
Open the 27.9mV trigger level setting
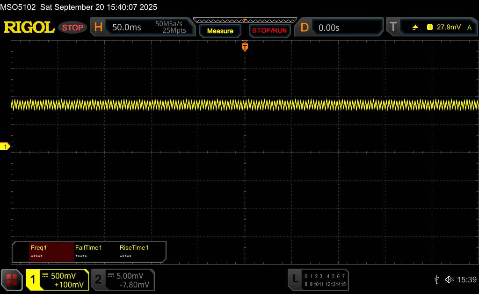coord(449,28)
